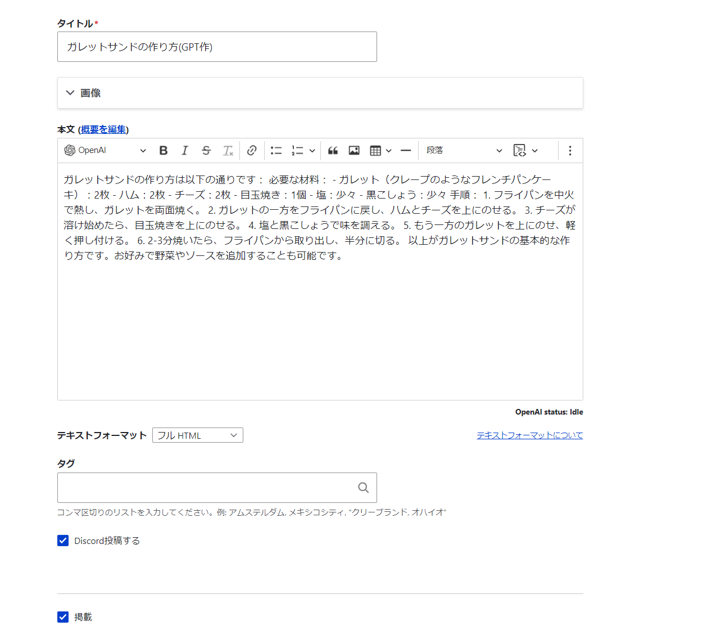703x639 pixels.
Task: Open the テキストフォーマット select box
Action: [197, 435]
